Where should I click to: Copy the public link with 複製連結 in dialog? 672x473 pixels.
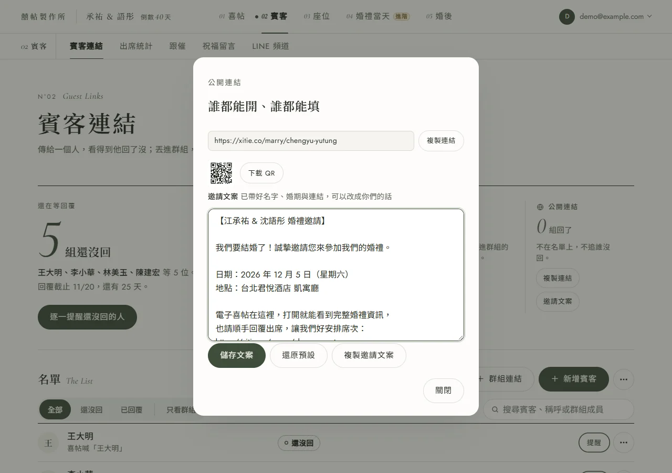[441, 141]
